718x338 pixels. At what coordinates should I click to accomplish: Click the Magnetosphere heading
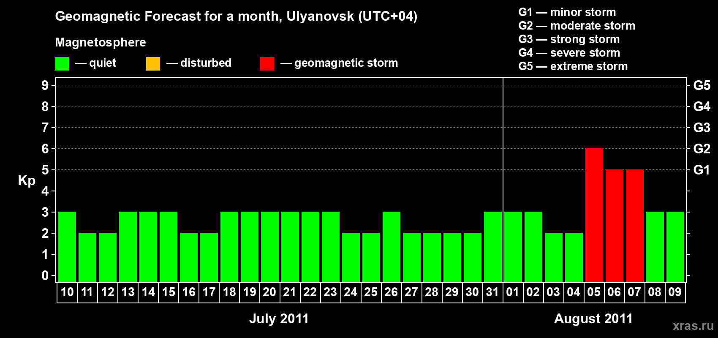tap(101, 42)
